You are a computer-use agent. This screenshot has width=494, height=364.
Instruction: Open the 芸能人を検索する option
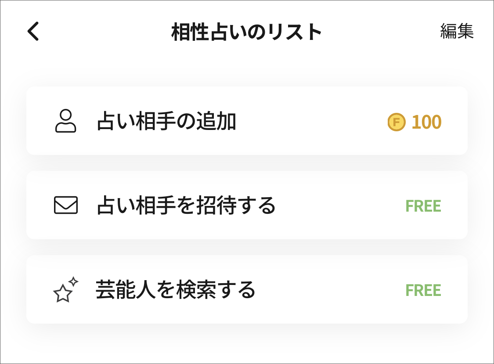pyautogui.click(x=176, y=290)
